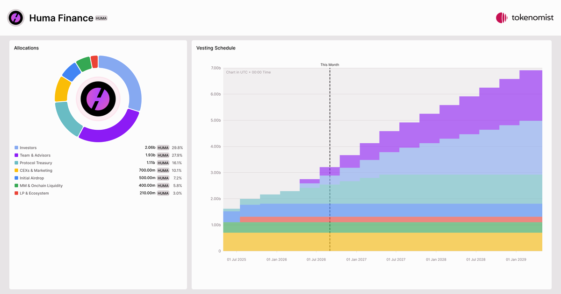The width and height of the screenshot is (561, 294).
Task: Click the CEXs & Marketing legend label
Action: [x=36, y=170]
